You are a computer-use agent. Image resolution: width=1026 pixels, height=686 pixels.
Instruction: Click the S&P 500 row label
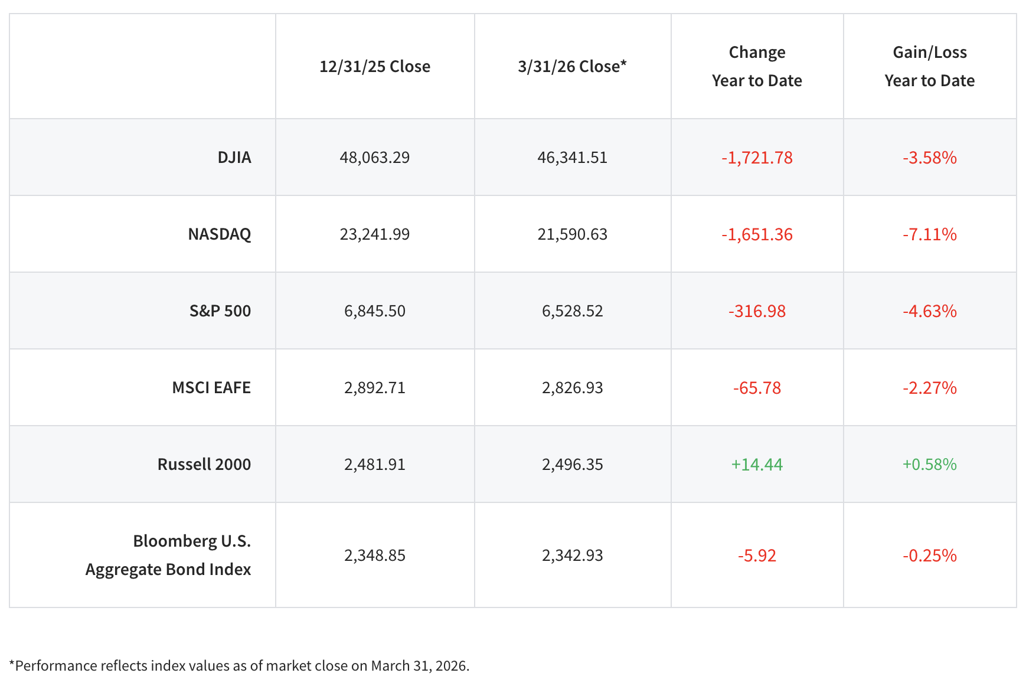(220, 311)
